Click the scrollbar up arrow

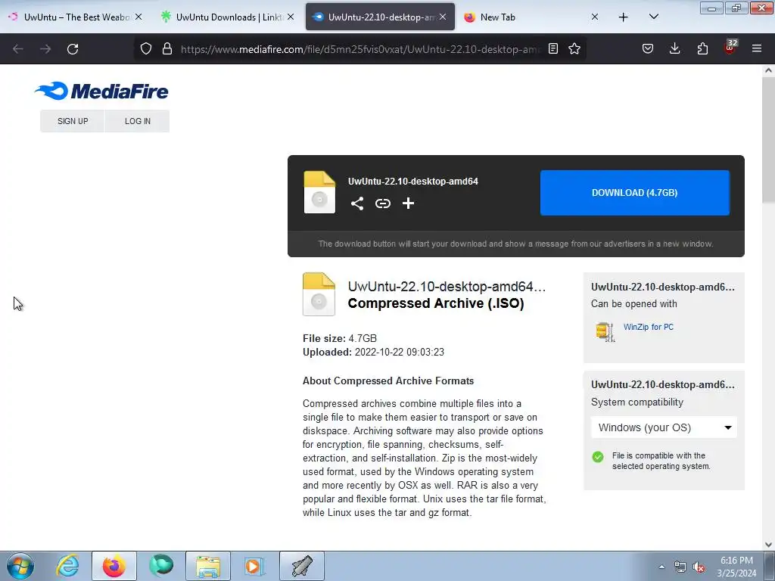(x=768, y=70)
